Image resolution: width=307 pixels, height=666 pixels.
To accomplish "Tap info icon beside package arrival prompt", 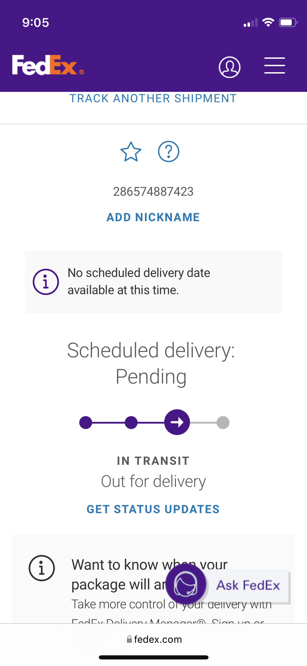I will (x=42, y=568).
